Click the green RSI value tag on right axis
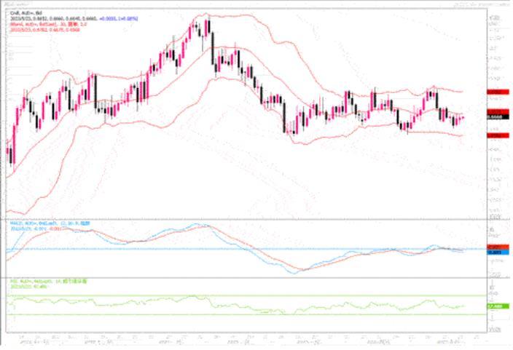 pos(498,306)
